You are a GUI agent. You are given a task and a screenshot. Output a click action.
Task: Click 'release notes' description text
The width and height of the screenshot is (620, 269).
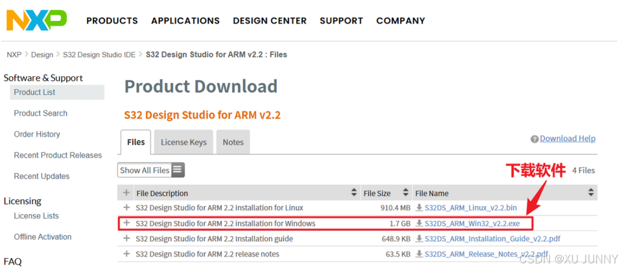[208, 254]
